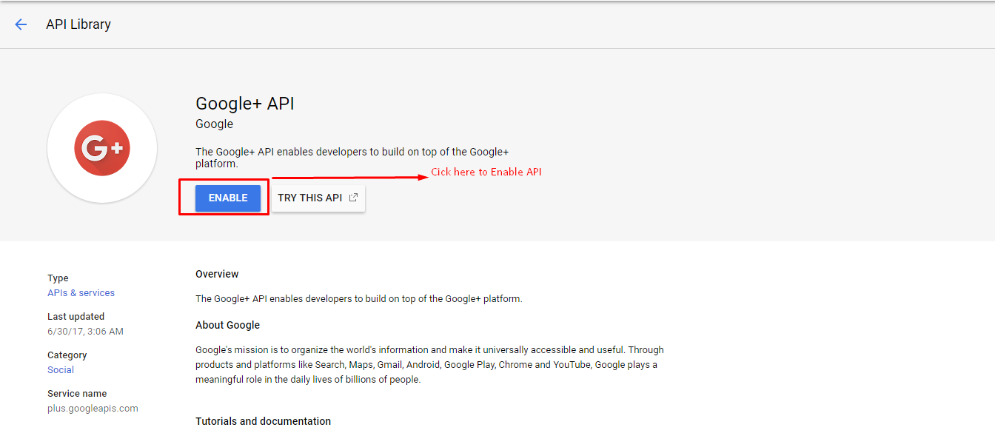Click the Service name label

pyautogui.click(x=77, y=394)
